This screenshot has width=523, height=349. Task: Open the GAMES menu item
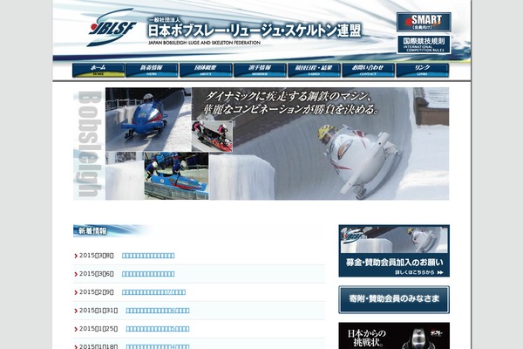(x=314, y=70)
